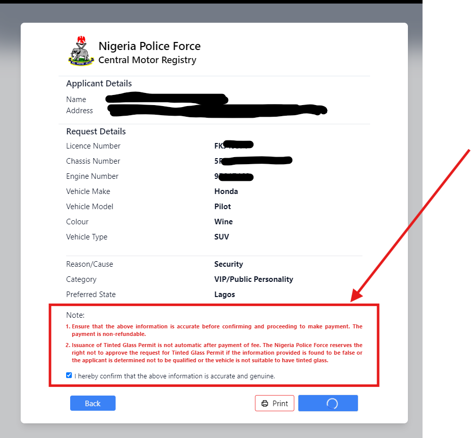Click the Preferred State value 'Lagos'

(x=225, y=295)
